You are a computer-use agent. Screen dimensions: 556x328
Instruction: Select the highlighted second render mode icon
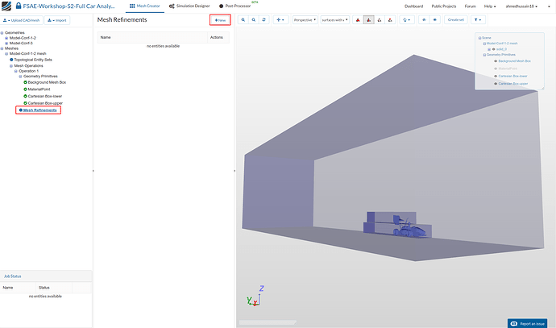368,19
